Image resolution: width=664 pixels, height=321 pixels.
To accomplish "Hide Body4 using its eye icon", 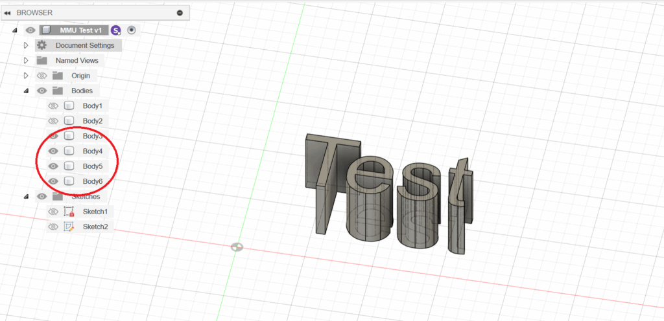I will (53, 151).
